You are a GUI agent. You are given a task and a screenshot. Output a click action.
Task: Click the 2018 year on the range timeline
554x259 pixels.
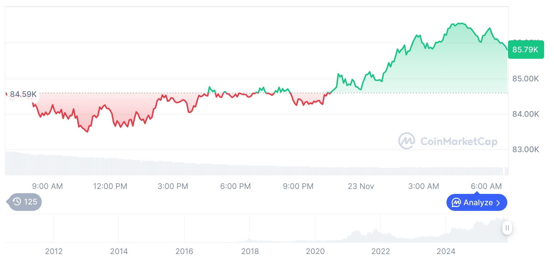click(x=250, y=252)
